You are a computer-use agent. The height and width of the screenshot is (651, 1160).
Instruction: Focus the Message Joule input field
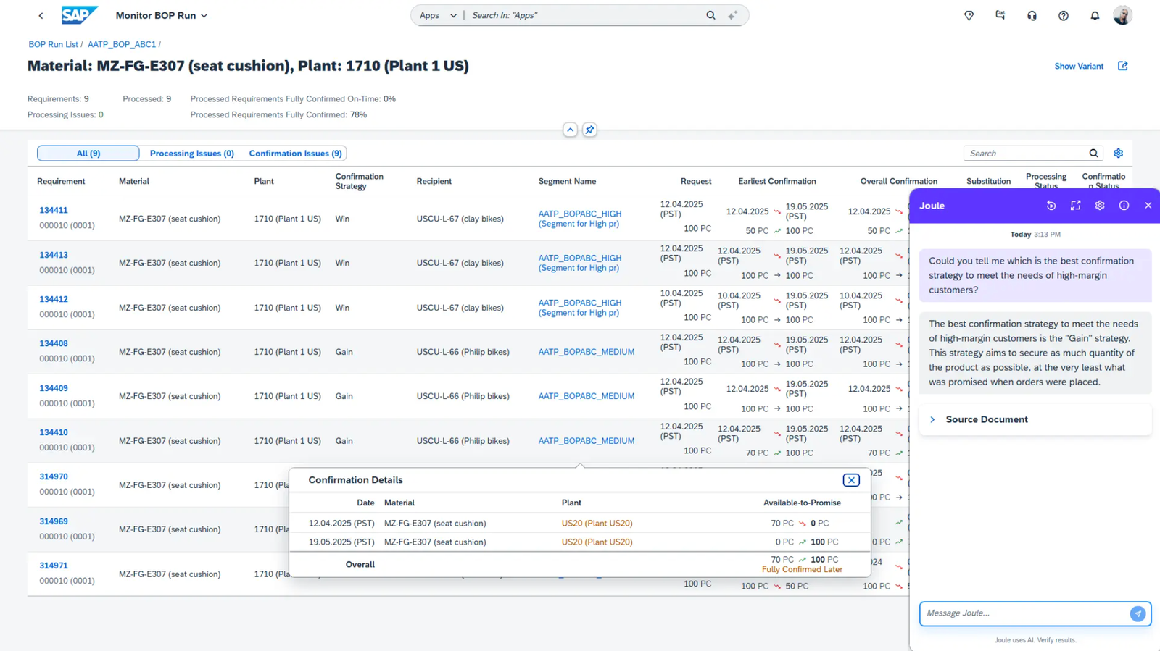click(1024, 613)
